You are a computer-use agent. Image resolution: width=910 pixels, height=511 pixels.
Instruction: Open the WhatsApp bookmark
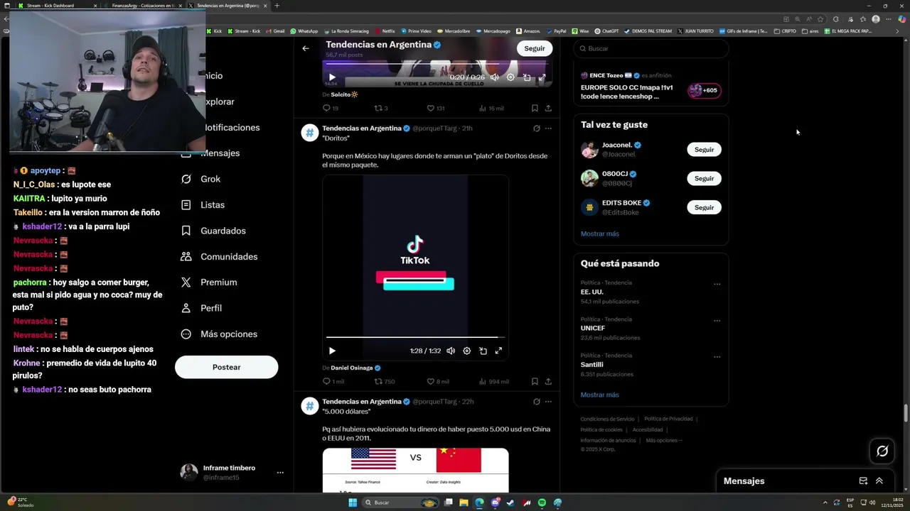click(304, 31)
